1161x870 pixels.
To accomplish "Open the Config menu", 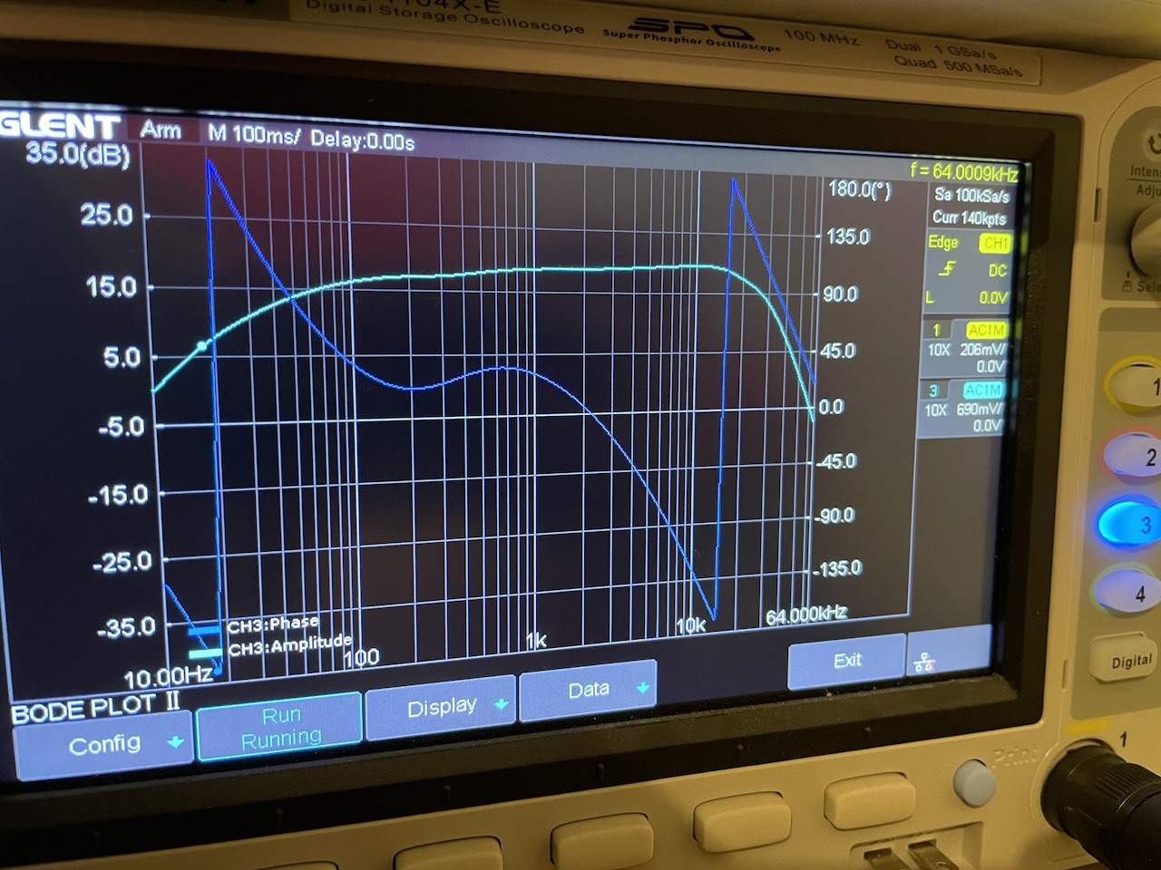I will 102,745.
